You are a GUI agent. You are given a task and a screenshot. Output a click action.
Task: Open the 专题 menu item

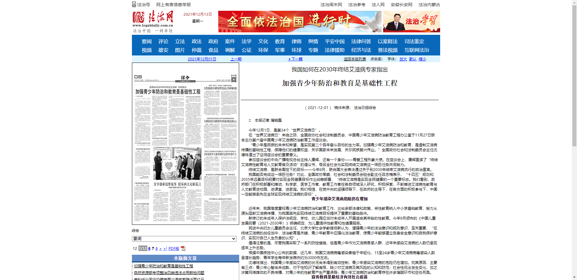[313, 50]
